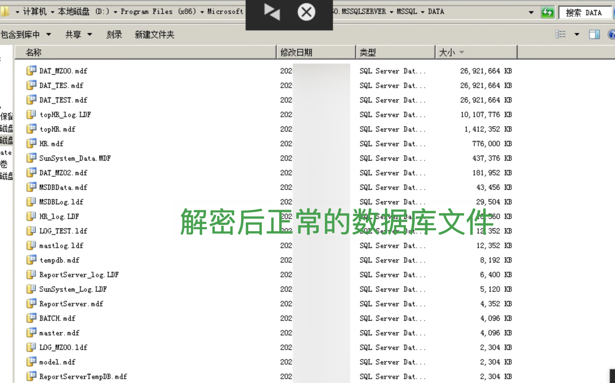615x383 pixels.
Task: Navigate to DATA breadcrumb segment
Action: point(436,12)
